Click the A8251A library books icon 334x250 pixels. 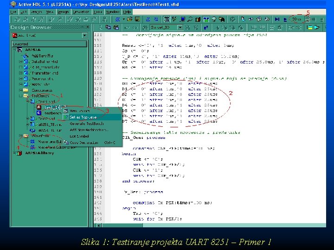pos(19,153)
